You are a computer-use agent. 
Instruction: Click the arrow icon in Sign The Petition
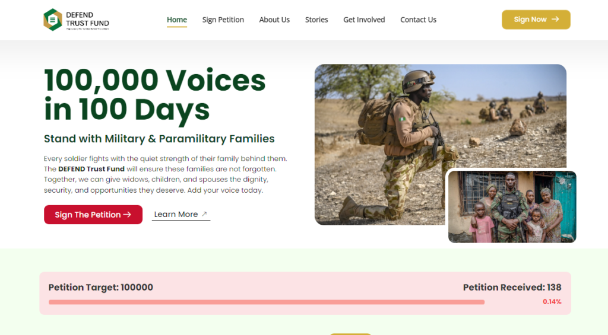[x=127, y=215]
